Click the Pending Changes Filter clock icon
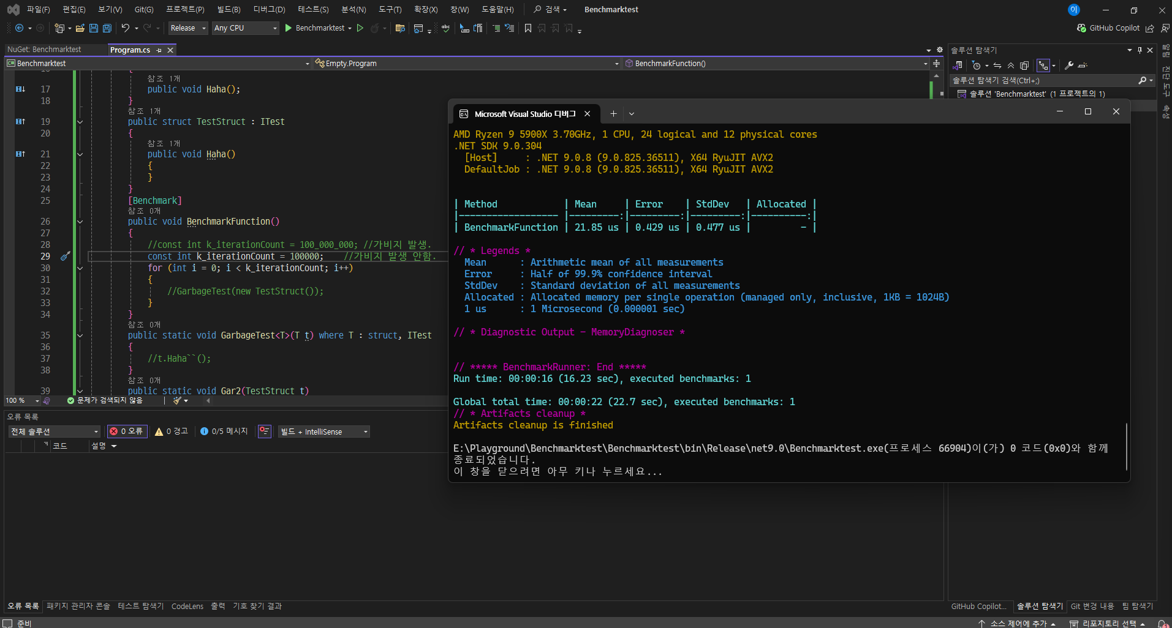 click(x=977, y=65)
